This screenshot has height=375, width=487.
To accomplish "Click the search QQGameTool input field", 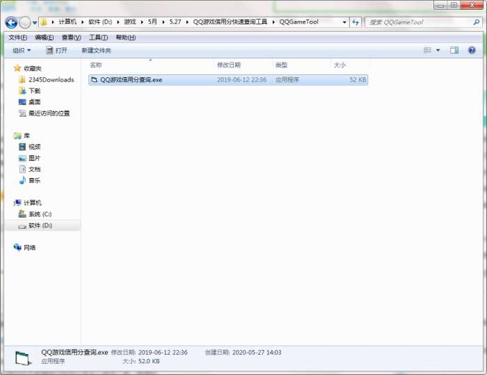I will point(419,22).
